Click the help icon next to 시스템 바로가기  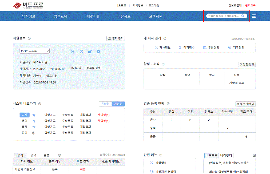[x=39, y=104]
